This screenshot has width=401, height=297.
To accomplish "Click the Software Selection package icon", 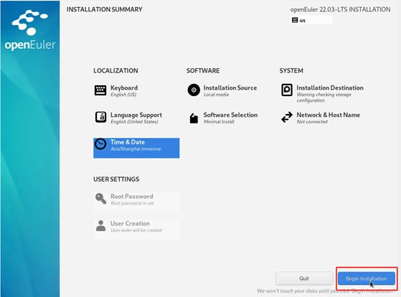I will (194, 118).
